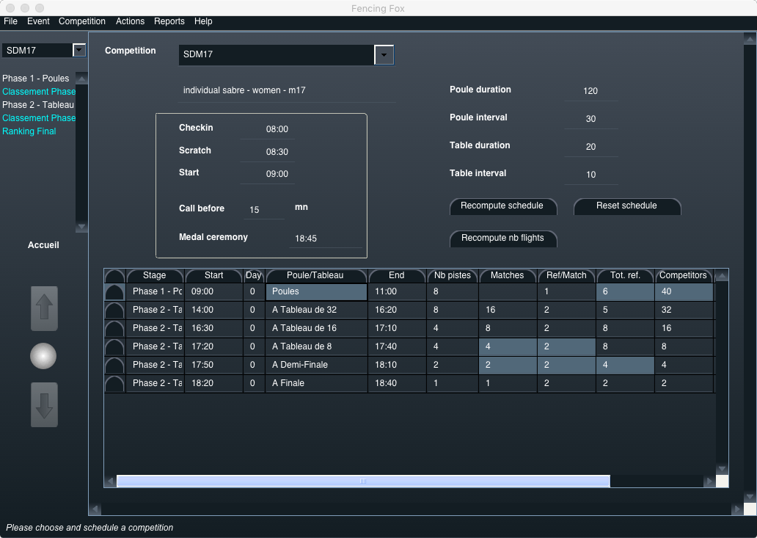Image resolution: width=757 pixels, height=538 pixels.
Task: Edit the Call before minutes field
Action: [264, 210]
